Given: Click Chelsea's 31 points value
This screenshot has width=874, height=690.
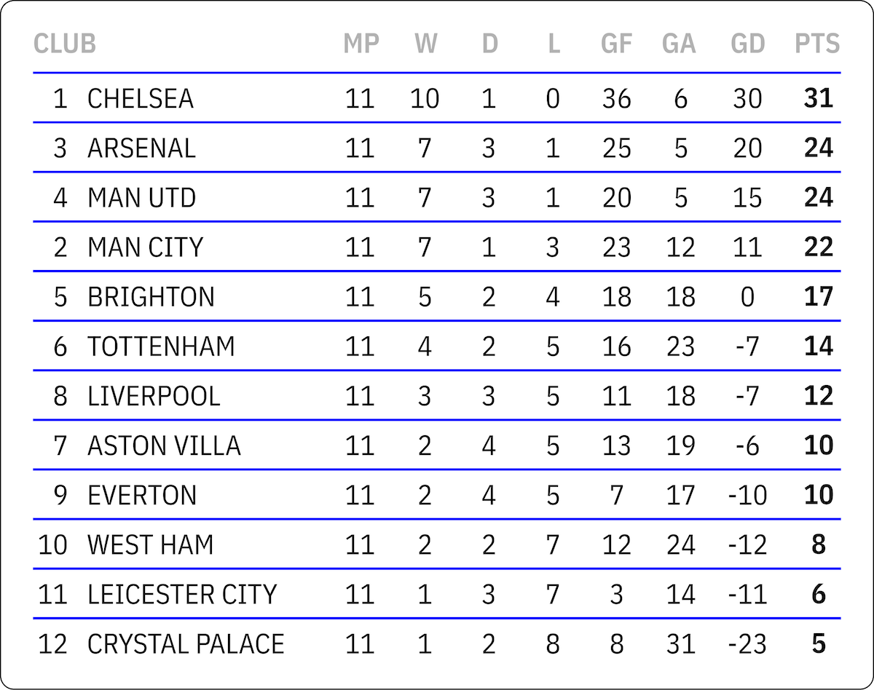Looking at the screenshot, I should (x=819, y=98).
